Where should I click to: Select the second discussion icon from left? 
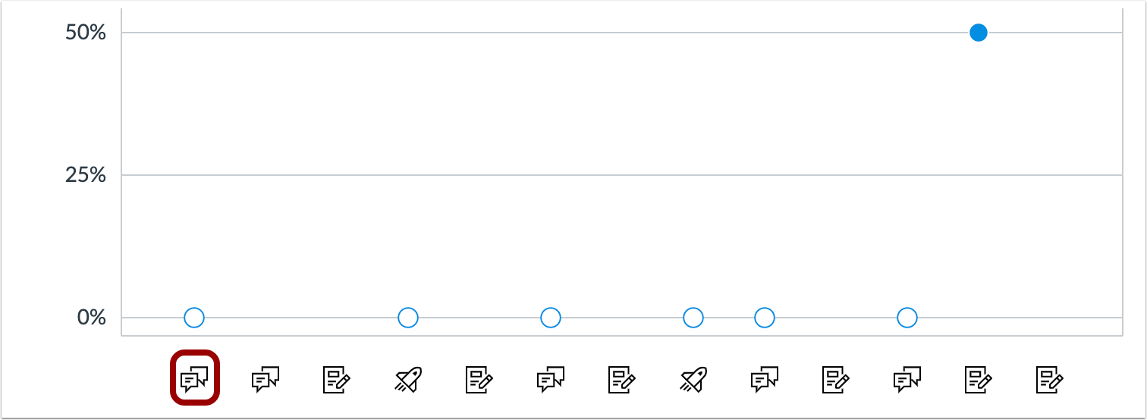coord(266,378)
